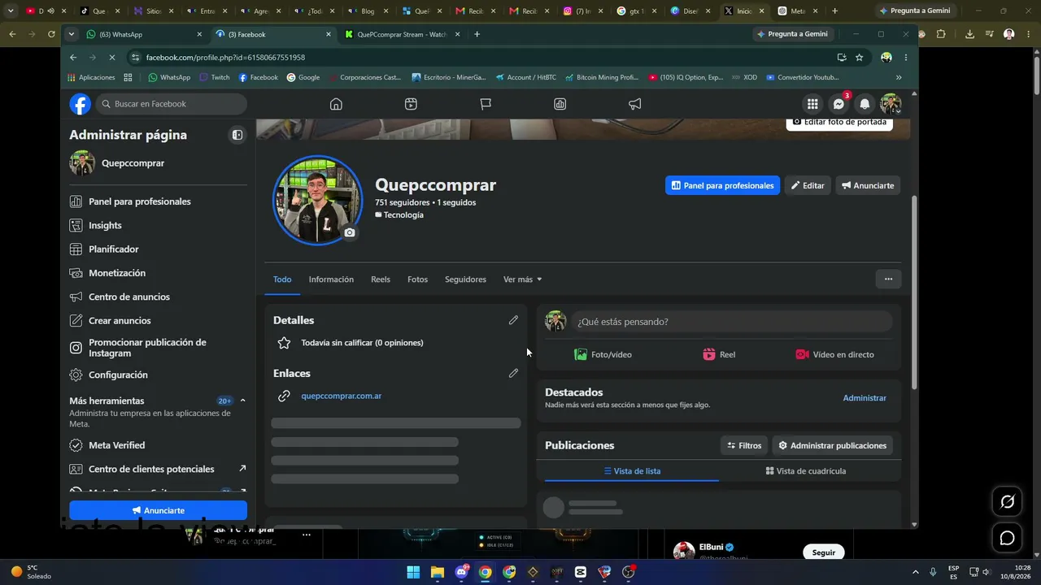
Task: Edit the Enlaces section with pencil icon
Action: (513, 373)
